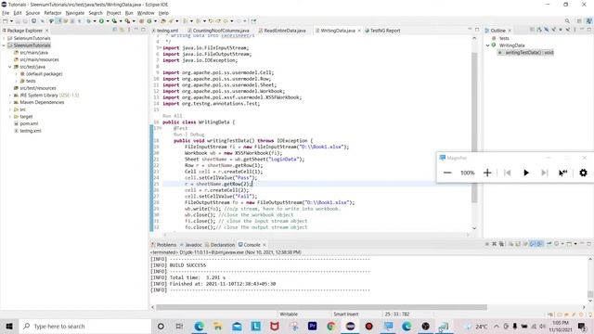Open the Navigate menu

click(x=75, y=13)
